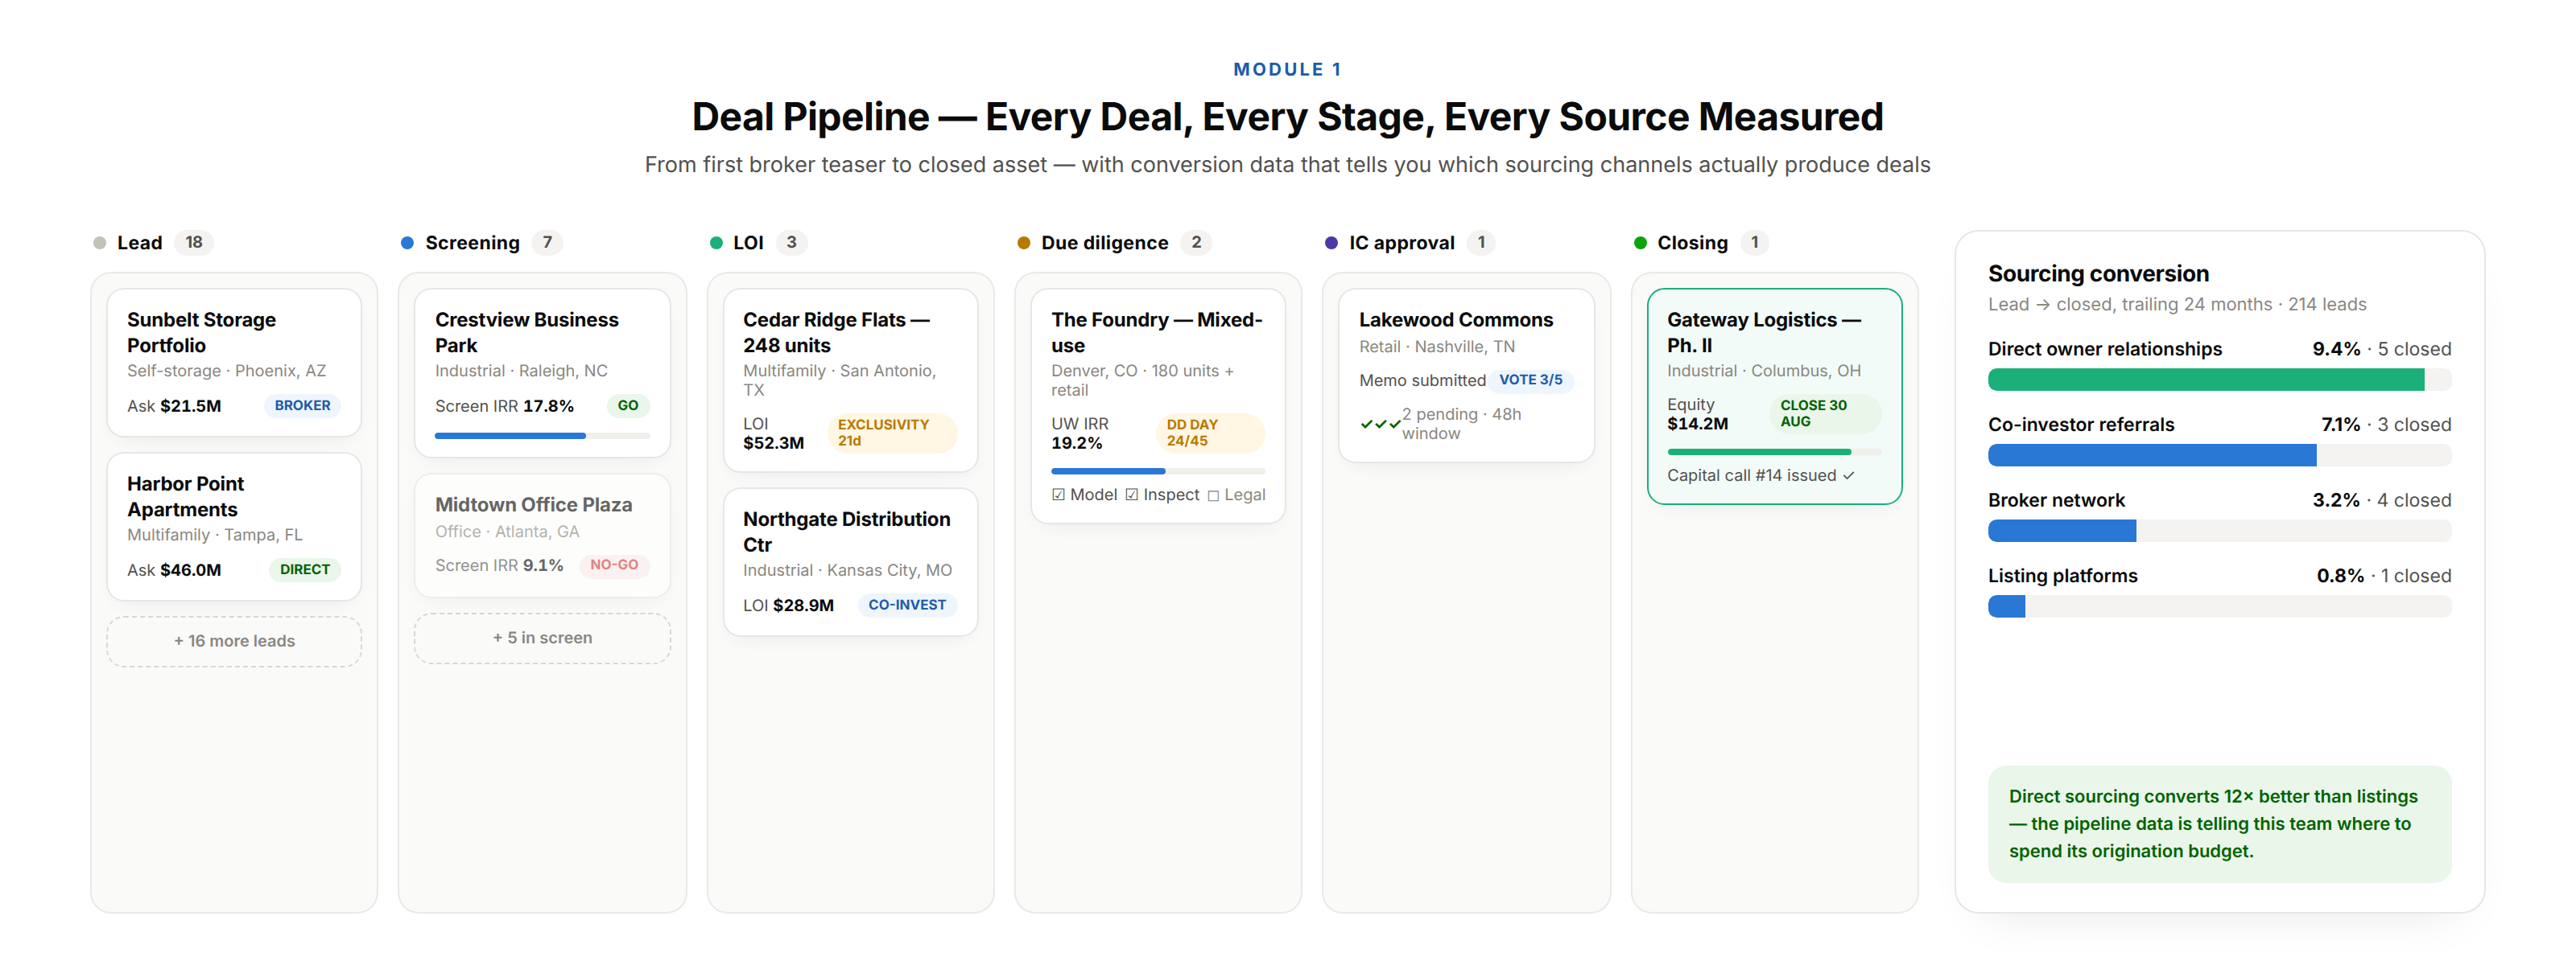Click the green checkmarks on Lakewood Commons
Screen dimensions: 2576x965
coord(1380,425)
